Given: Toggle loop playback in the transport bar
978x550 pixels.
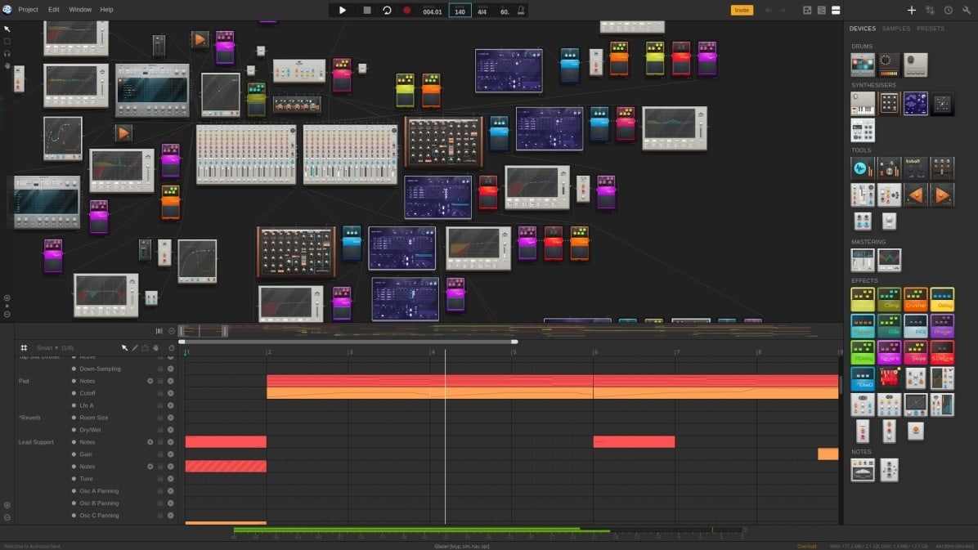Looking at the screenshot, I should pos(387,11).
